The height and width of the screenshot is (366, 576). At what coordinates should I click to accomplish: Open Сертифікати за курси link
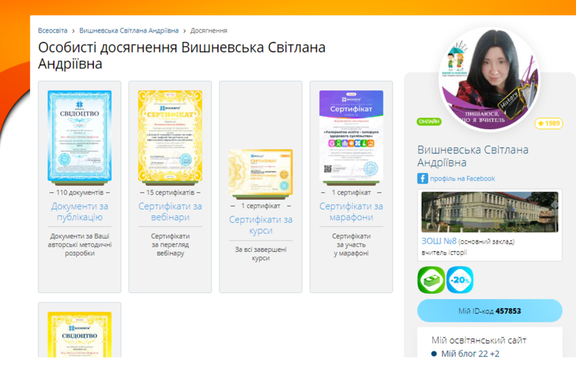(261, 225)
